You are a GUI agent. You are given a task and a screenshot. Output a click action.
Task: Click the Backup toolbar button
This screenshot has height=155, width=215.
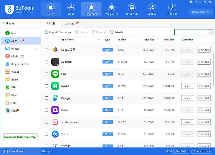pos(81,32)
